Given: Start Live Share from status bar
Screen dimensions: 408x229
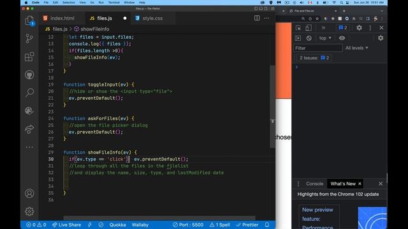Looking at the screenshot, I should (x=66, y=225).
